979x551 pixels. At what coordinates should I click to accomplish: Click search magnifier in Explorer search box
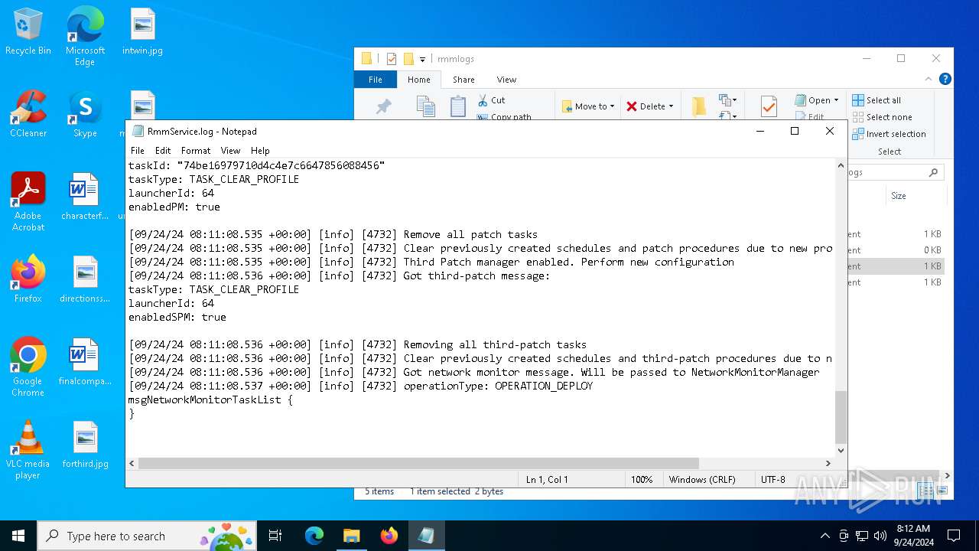[933, 173]
